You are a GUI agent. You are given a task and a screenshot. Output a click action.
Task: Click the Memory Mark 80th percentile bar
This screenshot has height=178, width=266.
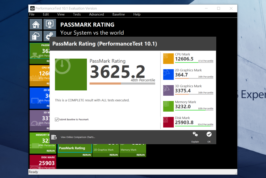coord(194,110)
